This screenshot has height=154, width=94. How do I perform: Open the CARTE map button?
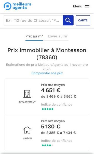click(83, 20)
